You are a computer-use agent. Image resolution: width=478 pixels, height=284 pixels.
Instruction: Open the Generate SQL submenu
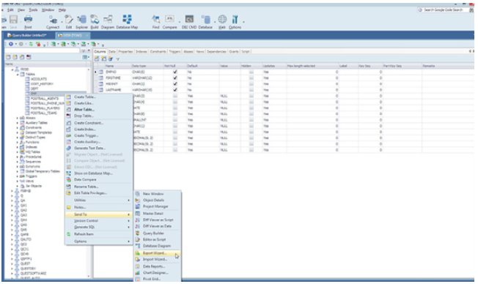click(x=98, y=227)
